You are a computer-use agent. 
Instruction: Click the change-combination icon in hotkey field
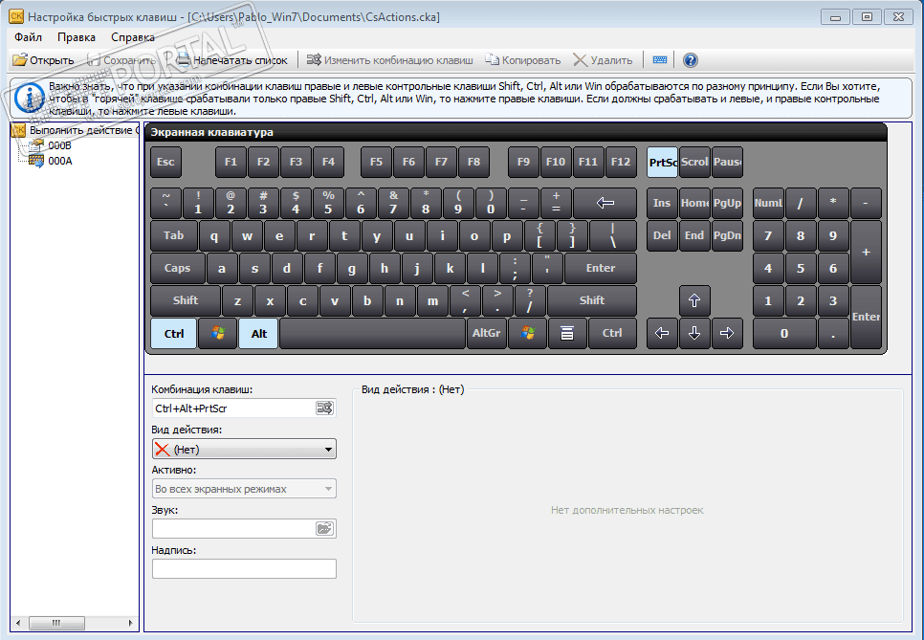[x=324, y=408]
